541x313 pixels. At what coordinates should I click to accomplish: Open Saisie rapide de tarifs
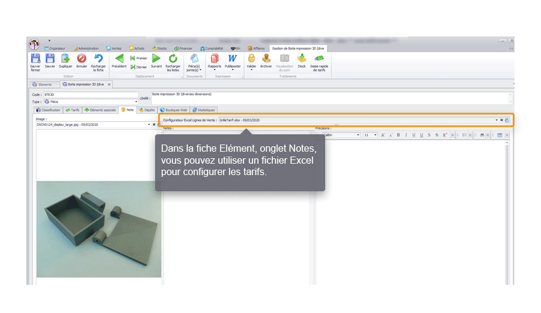(319, 62)
